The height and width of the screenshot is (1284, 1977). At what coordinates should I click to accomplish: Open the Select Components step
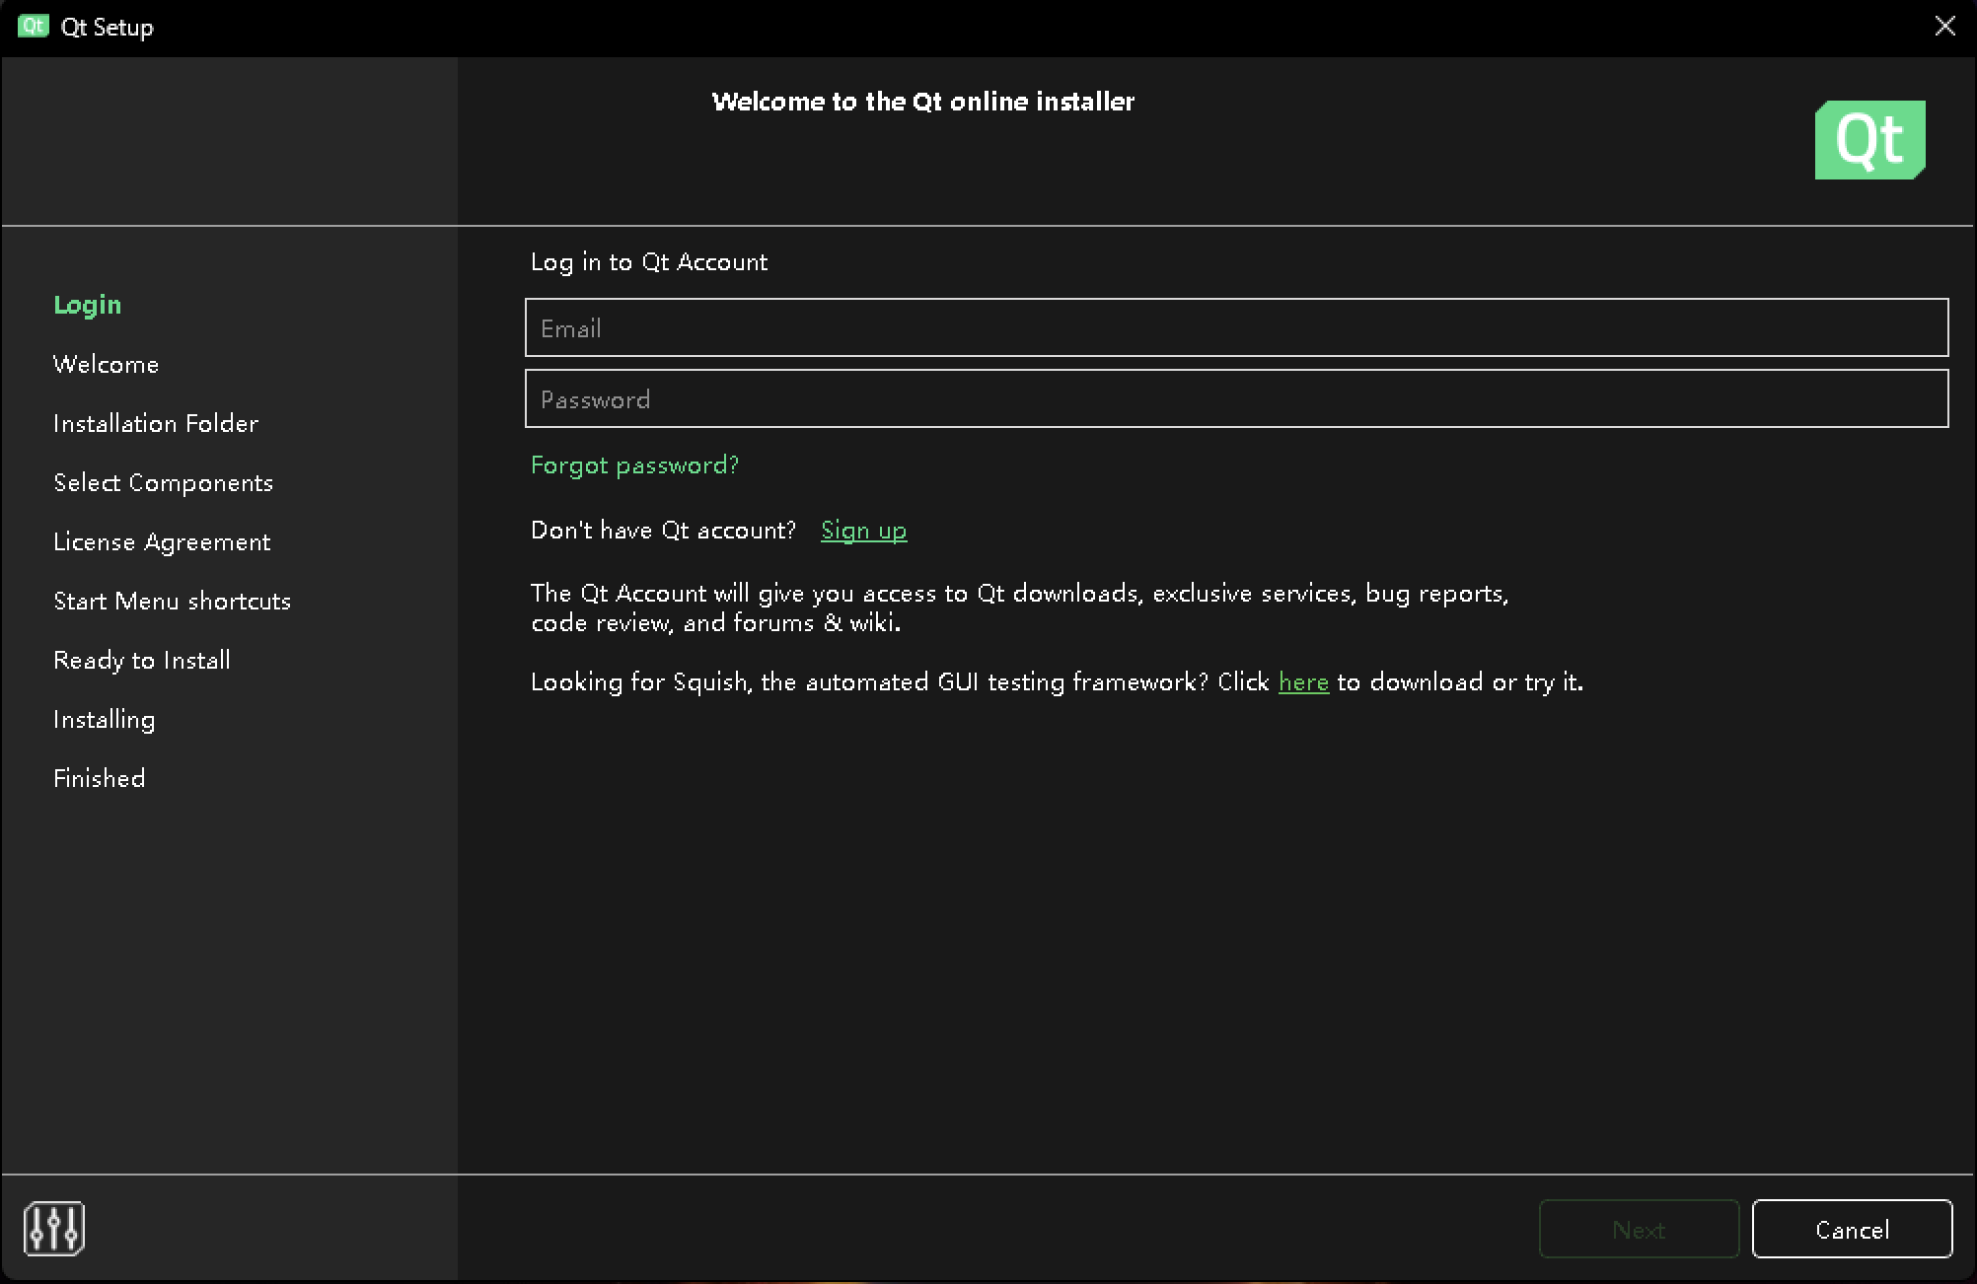(x=163, y=482)
